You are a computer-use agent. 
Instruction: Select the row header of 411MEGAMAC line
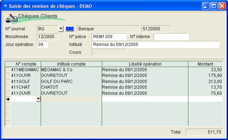click(x=8, y=70)
